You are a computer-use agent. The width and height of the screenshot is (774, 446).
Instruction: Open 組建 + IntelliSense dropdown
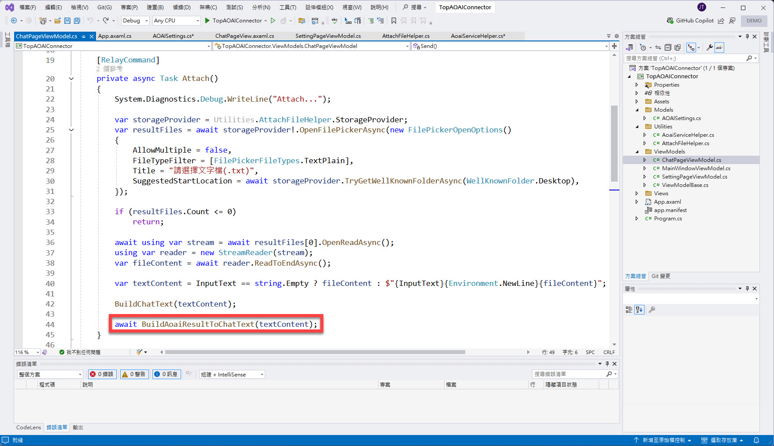[x=232, y=374]
